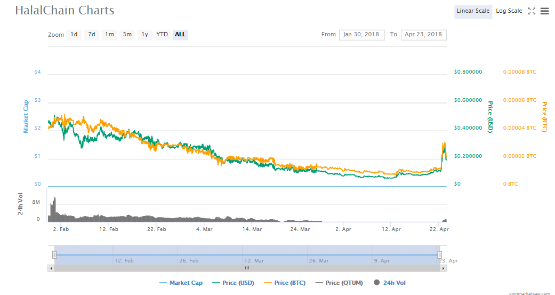Click the From date input field
Viewport: 555px width, 295px height.
pyautogui.click(x=361, y=35)
